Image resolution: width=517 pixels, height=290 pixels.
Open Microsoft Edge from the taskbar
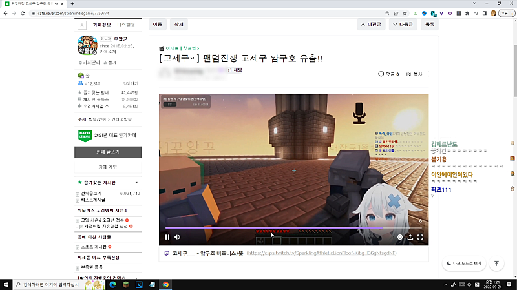coord(112,284)
